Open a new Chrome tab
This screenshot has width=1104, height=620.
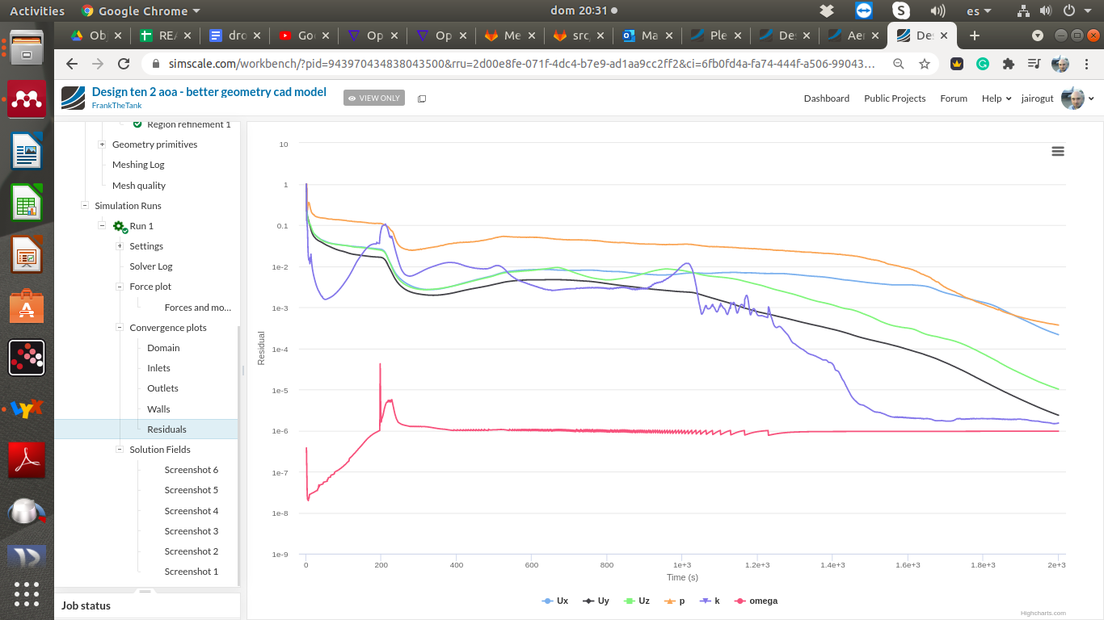point(975,36)
